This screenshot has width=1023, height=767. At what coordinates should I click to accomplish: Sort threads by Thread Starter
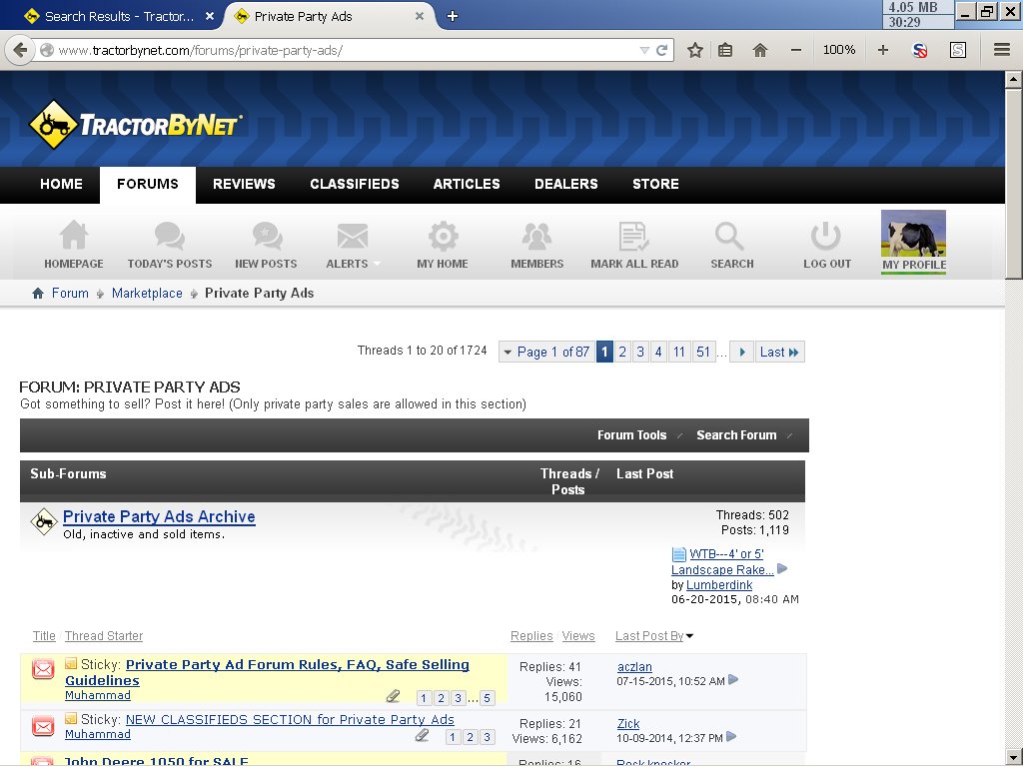[104, 636]
